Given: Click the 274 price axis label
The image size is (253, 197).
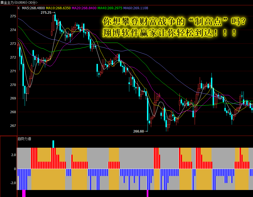Looking at the screenshot, I should pos(13,30).
